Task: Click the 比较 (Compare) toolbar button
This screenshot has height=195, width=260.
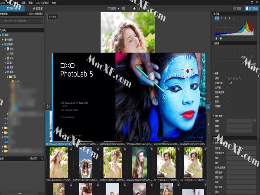Action: pos(112,8)
